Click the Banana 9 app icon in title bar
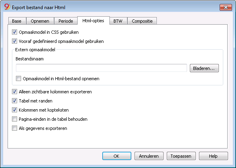This screenshot has height=168, width=236. pyautogui.click(x=7, y=7)
